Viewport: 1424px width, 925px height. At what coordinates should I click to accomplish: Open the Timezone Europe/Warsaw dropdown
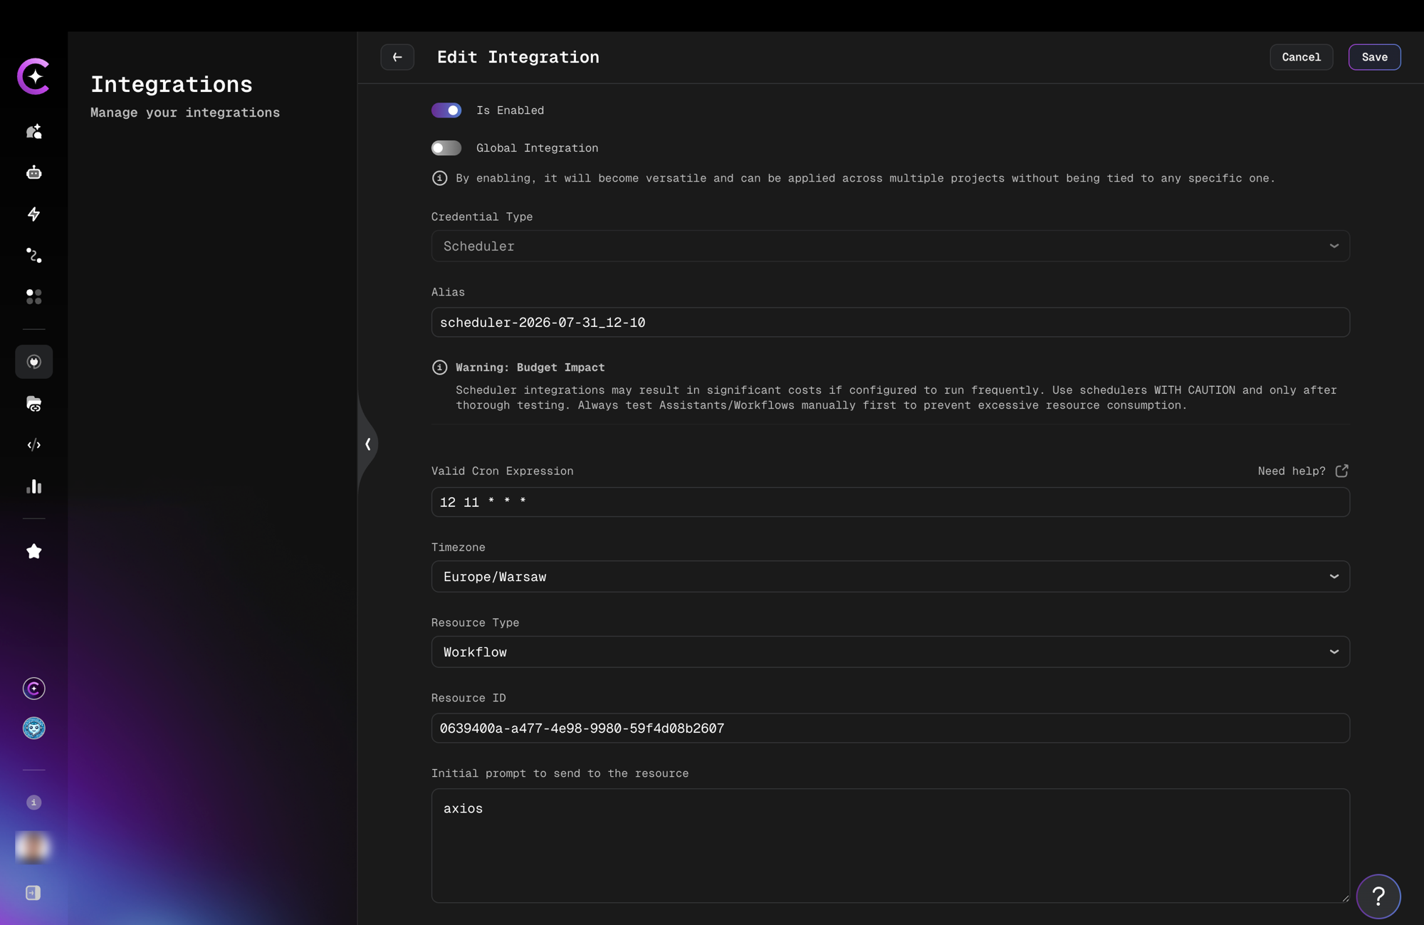[x=890, y=576]
